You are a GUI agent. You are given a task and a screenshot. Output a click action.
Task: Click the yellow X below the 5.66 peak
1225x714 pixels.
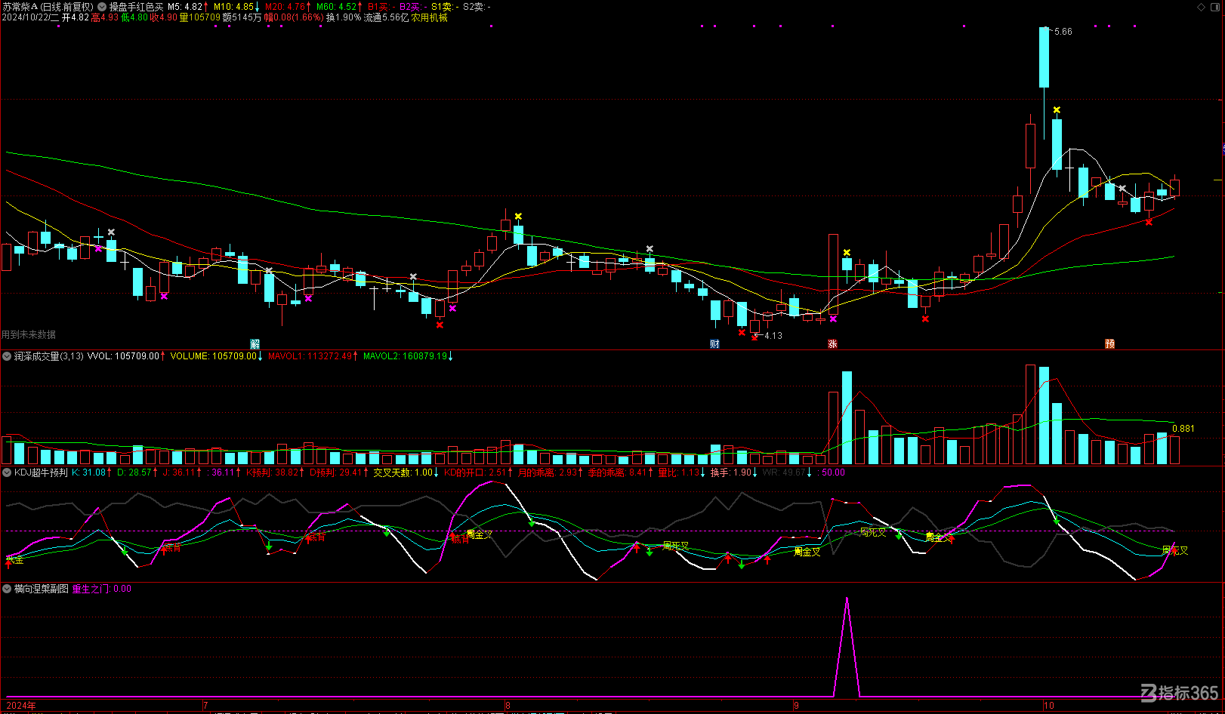point(1057,110)
